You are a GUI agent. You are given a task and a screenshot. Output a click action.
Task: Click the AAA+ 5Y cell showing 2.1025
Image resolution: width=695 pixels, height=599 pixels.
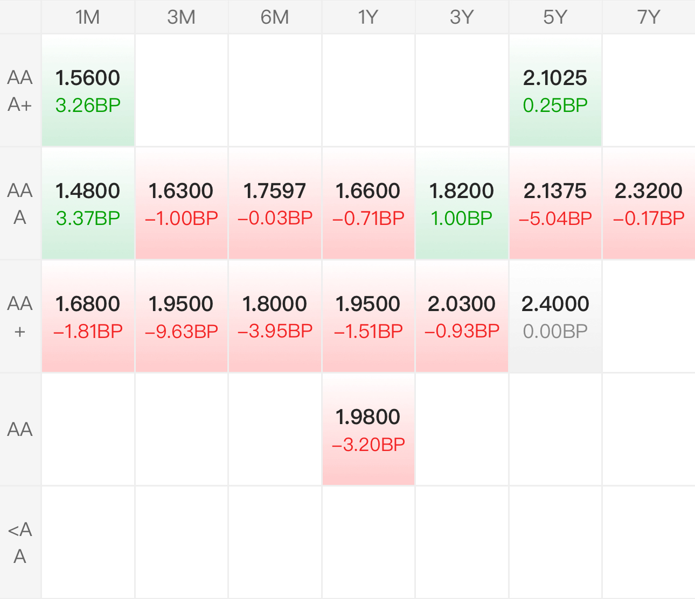[555, 90]
